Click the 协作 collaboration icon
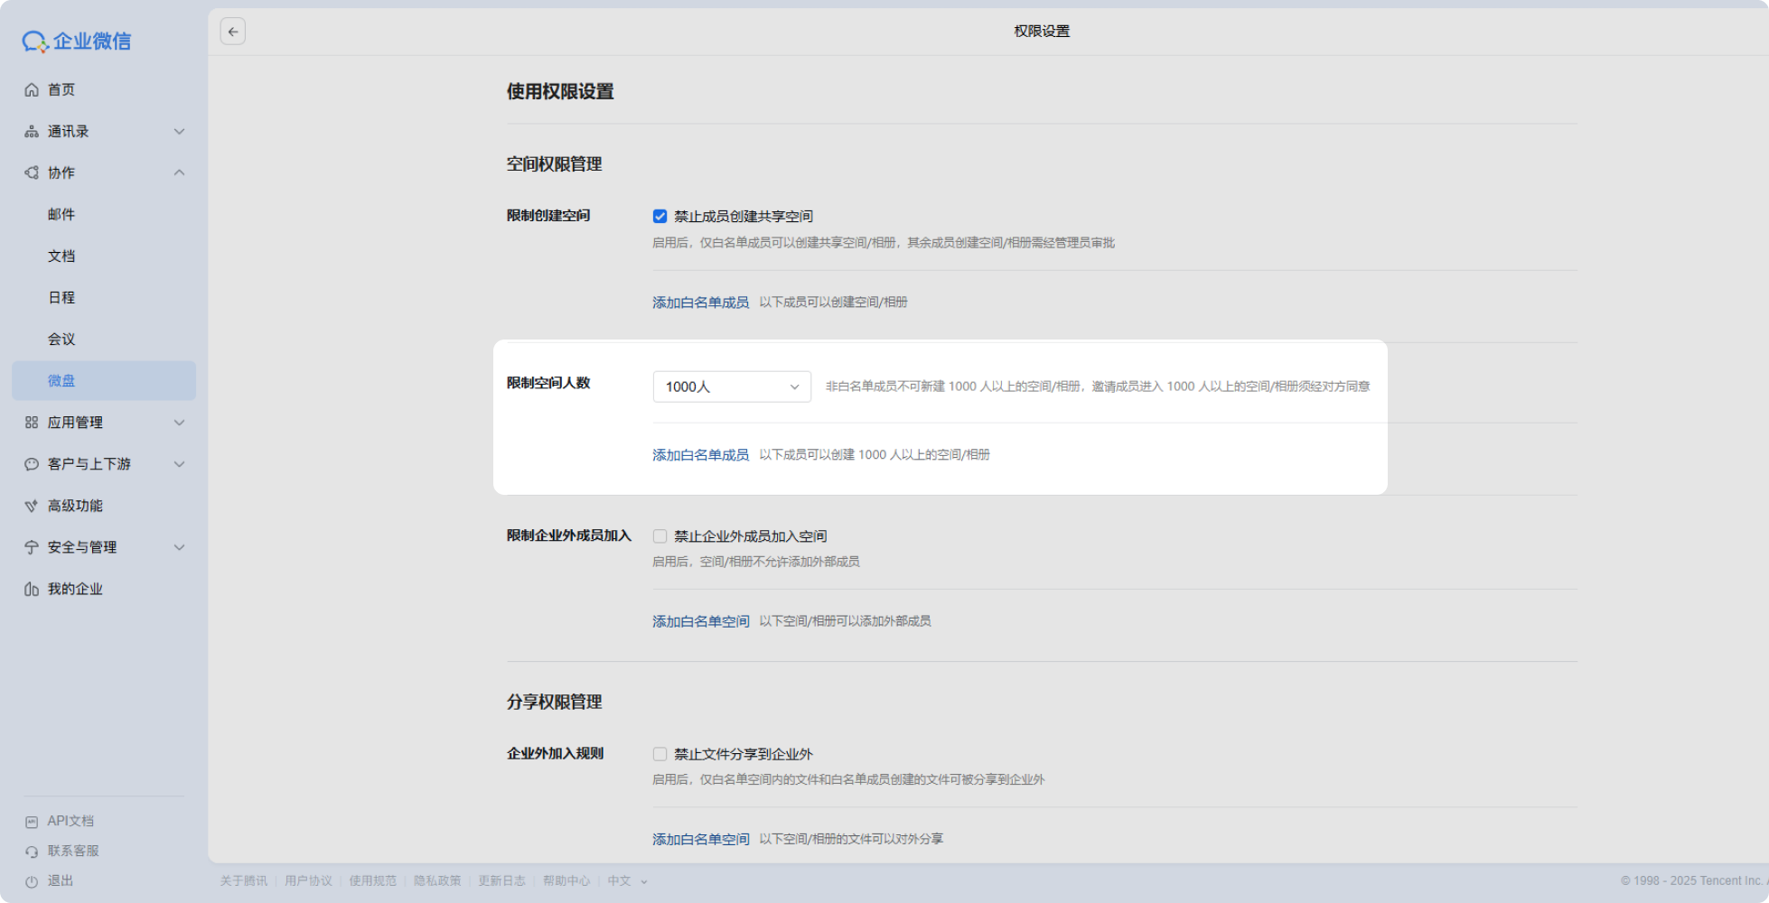 [x=32, y=172]
